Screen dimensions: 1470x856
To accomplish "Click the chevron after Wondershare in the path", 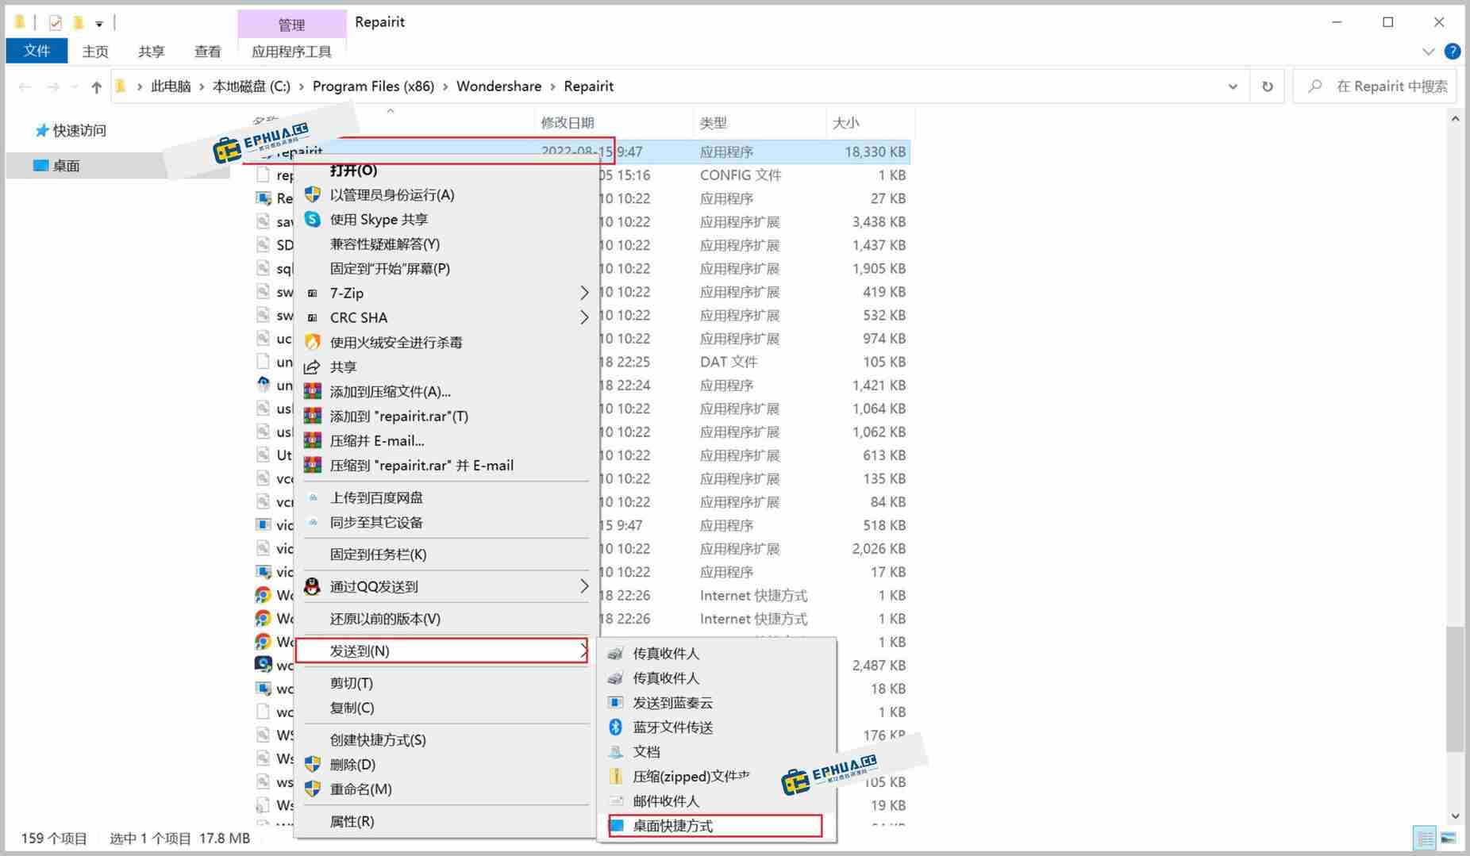I will pyautogui.click(x=552, y=86).
